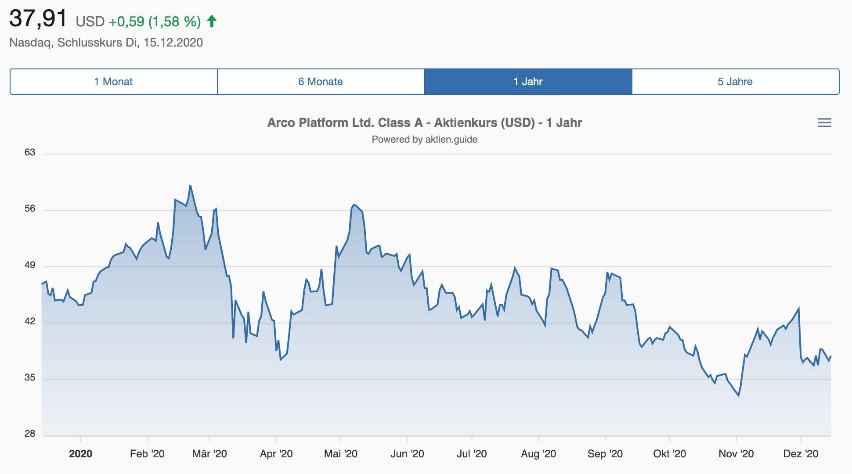Click the lowest chart point before Nov '20
Screen dimensions: 852x474
pyautogui.click(x=738, y=396)
